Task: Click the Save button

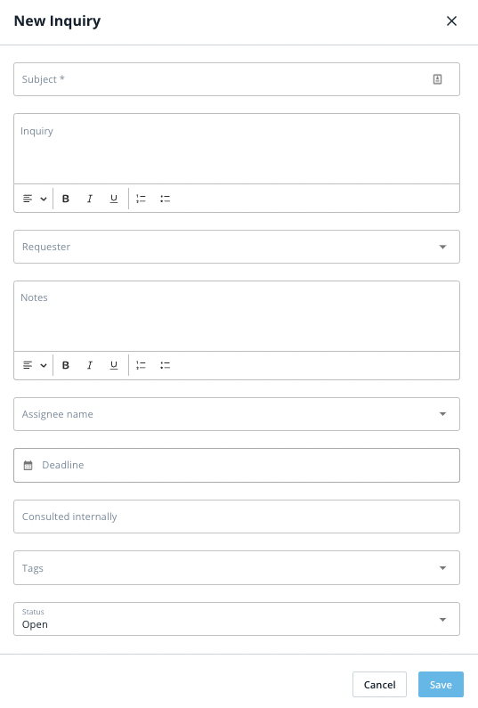Action: click(x=441, y=685)
